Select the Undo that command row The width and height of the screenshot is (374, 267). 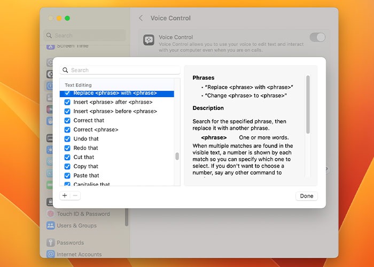[x=117, y=139]
